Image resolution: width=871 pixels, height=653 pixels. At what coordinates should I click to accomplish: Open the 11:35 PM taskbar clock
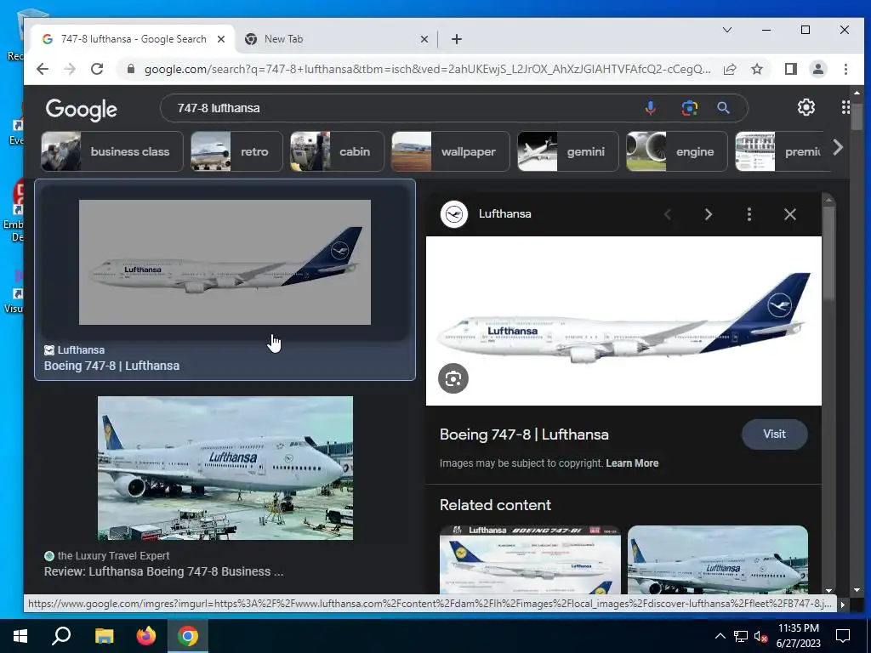(x=798, y=636)
